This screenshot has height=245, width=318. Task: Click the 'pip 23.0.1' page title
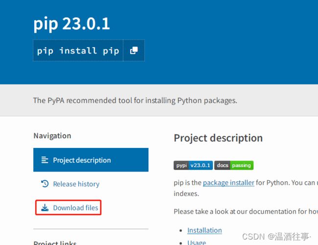[x=71, y=24]
